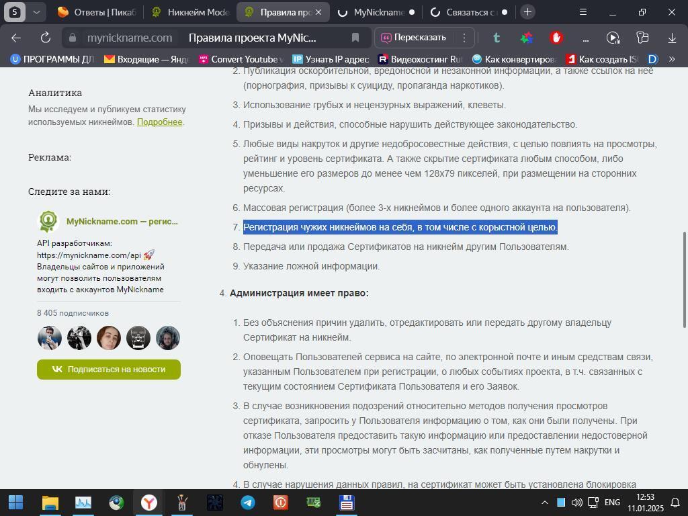Open the Convert Youtube bookmark
The width and height of the screenshot is (688, 516).
click(x=241, y=59)
